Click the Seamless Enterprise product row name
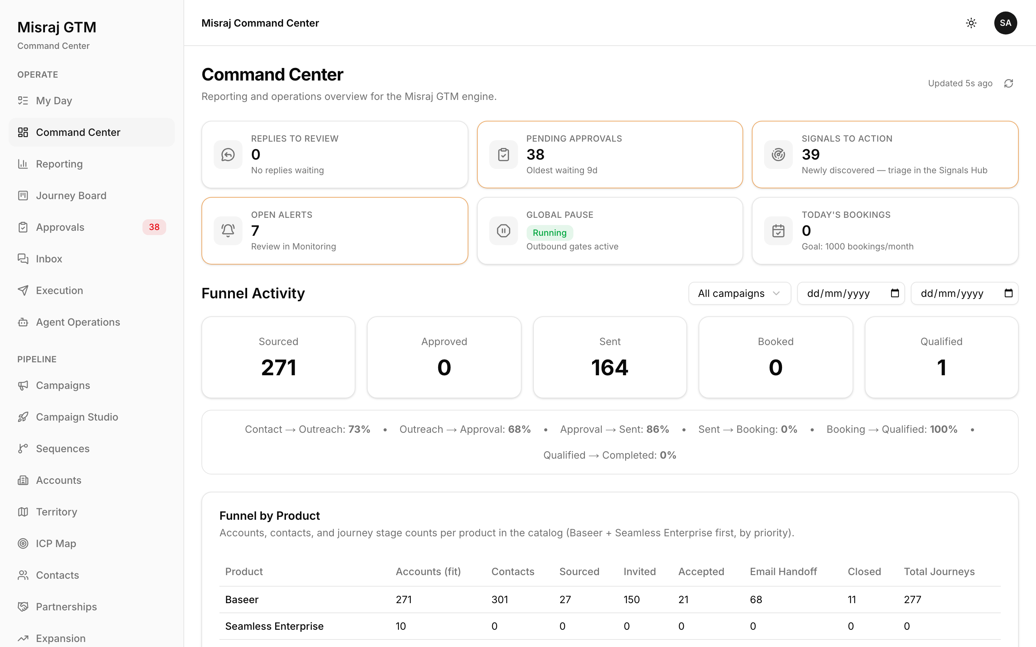Viewport: 1036px width, 647px height. [274, 626]
